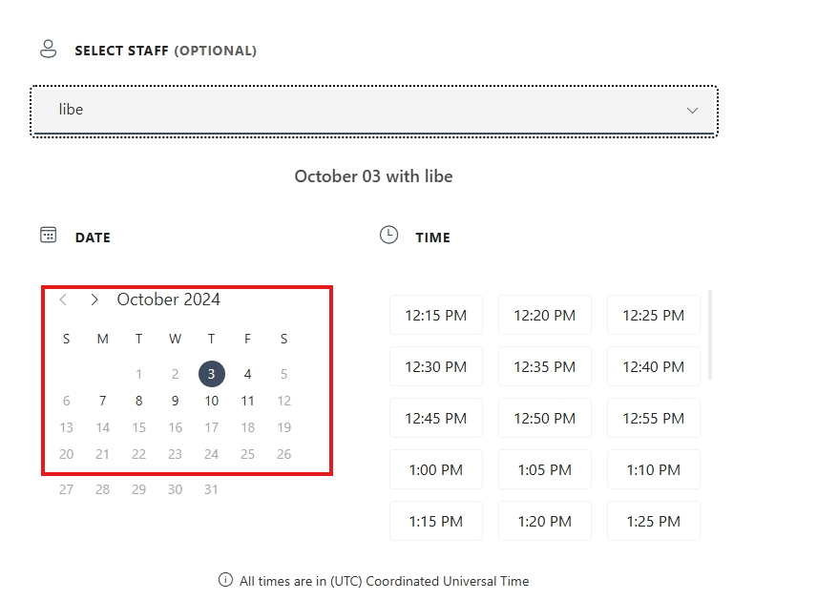Viewport: 817px width, 600px height.
Task: Choose the 12:35 PM time slot
Action: coord(544,366)
